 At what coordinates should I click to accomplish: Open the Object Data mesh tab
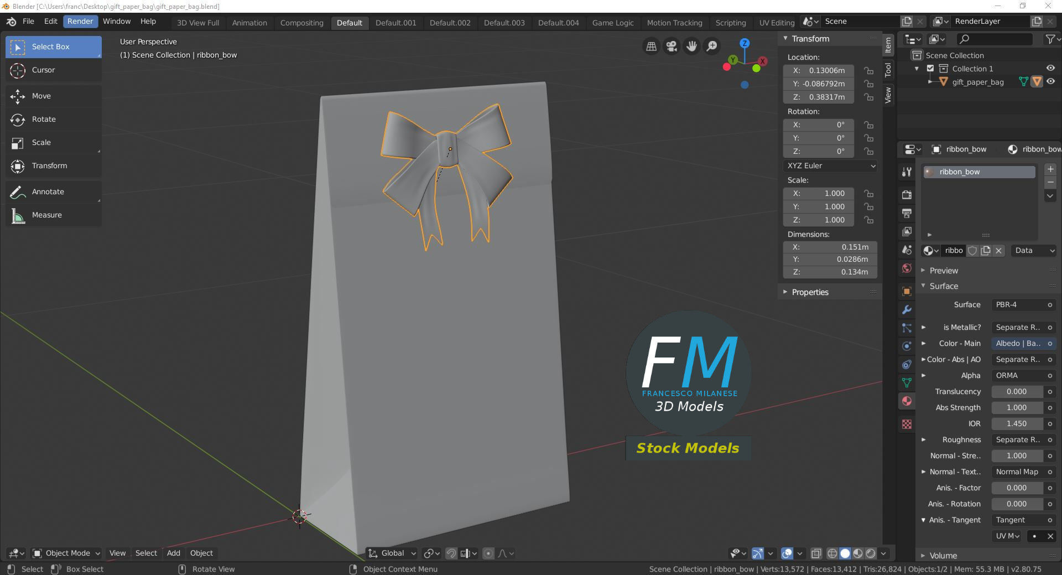(x=907, y=383)
